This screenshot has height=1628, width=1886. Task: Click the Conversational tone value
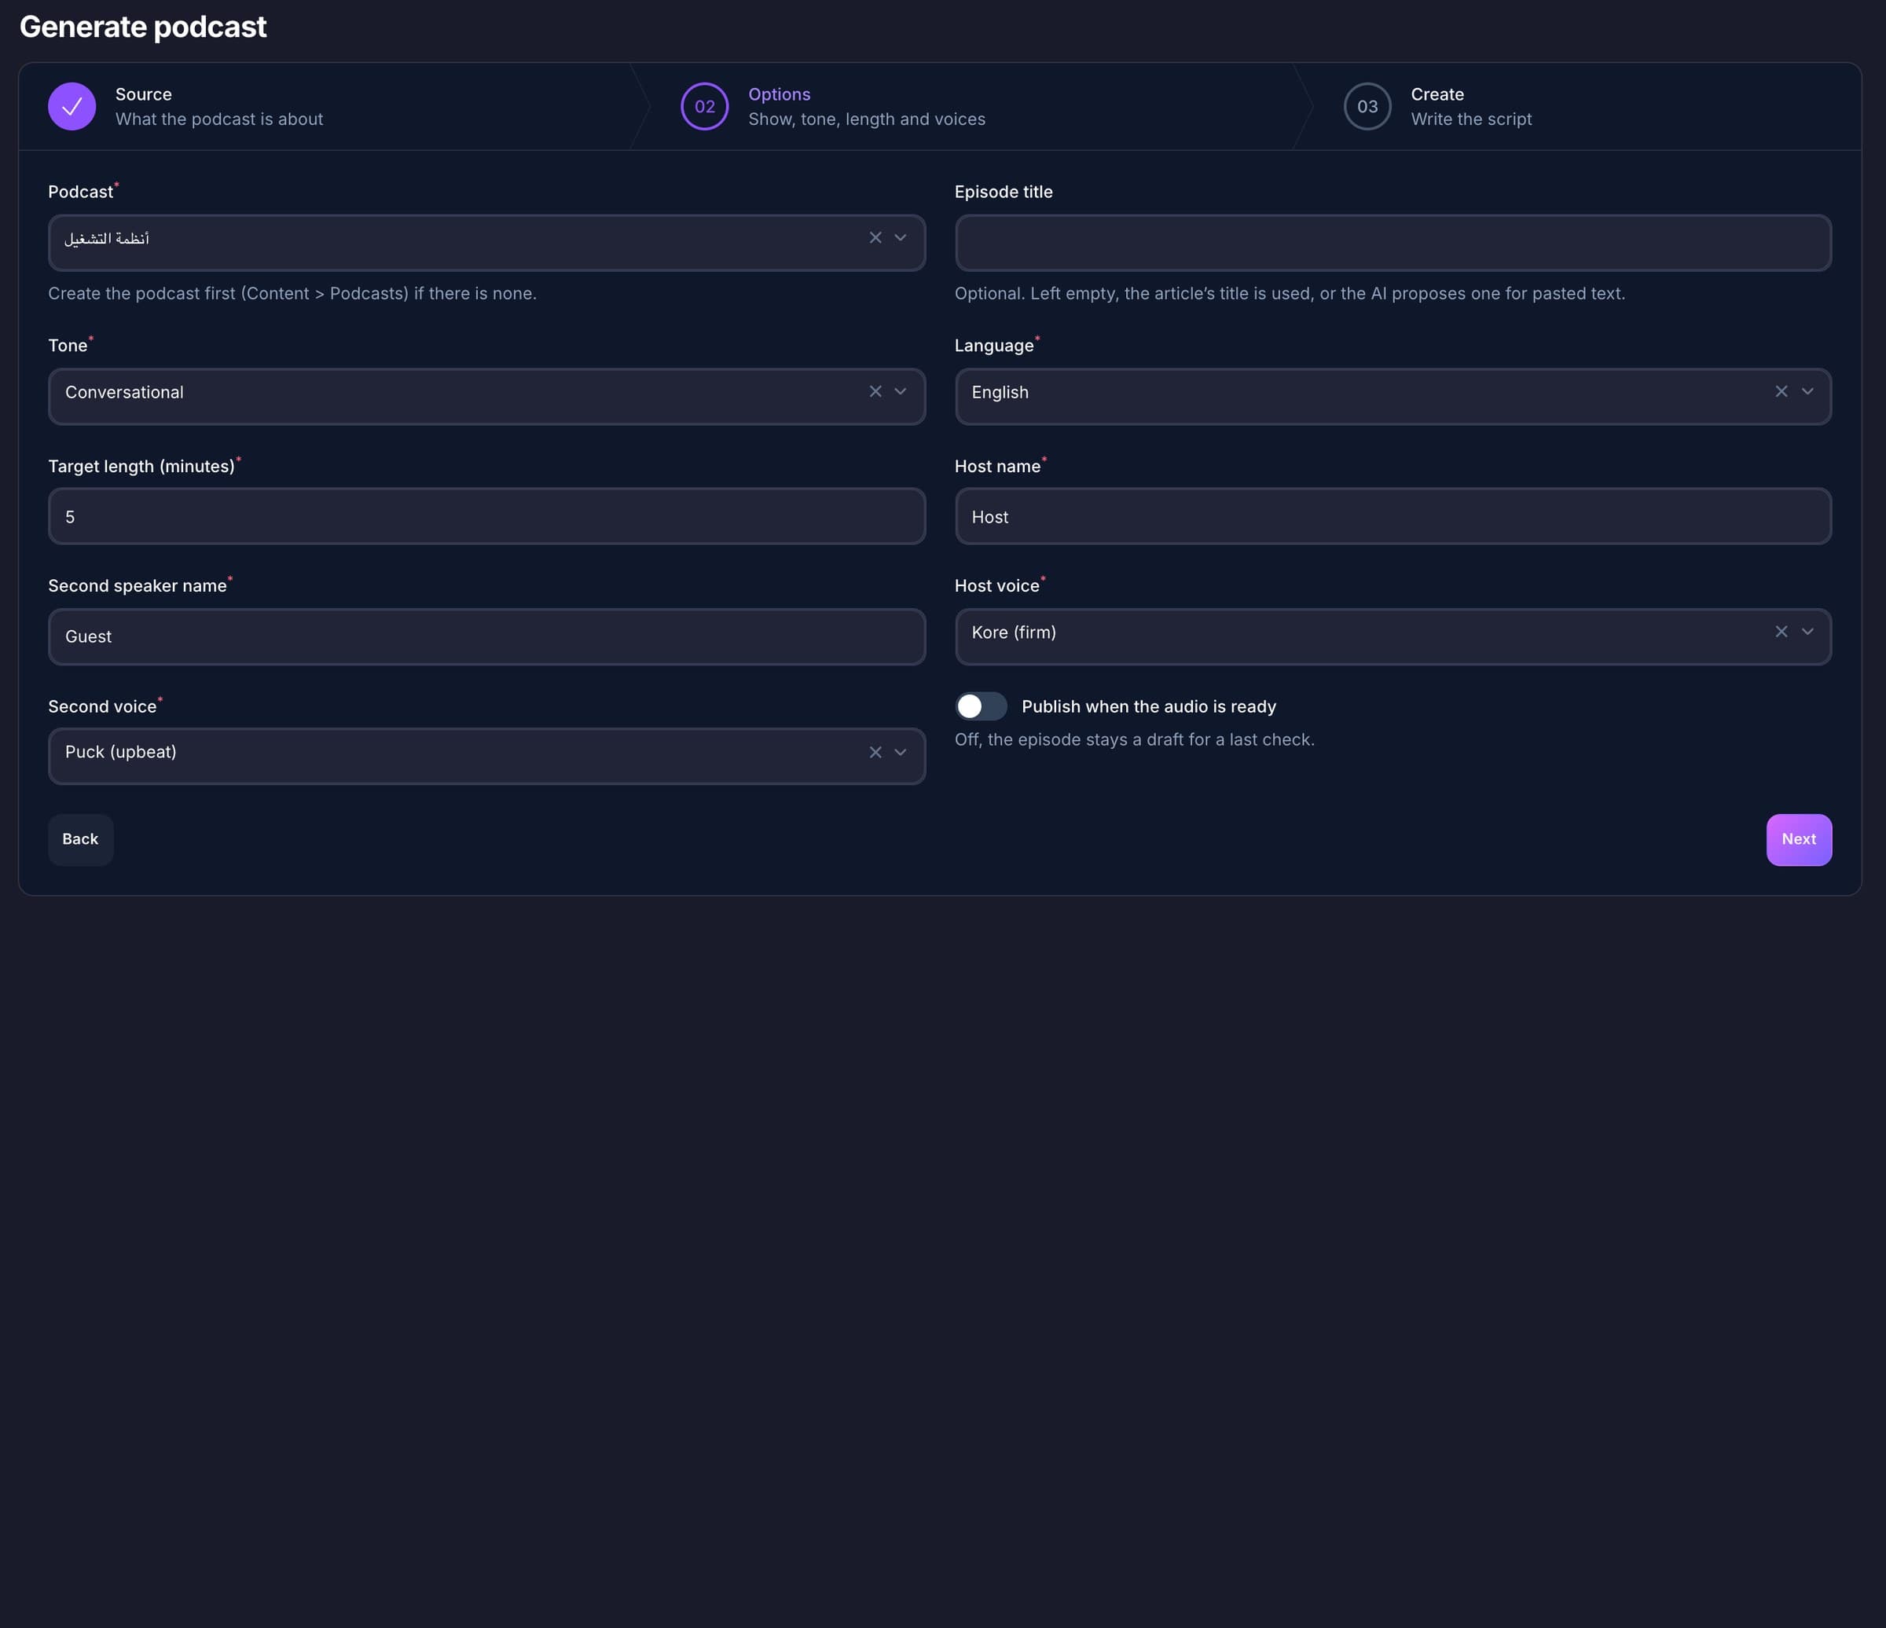point(125,392)
